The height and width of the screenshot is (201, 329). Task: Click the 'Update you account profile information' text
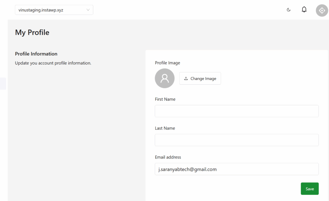pos(53,63)
